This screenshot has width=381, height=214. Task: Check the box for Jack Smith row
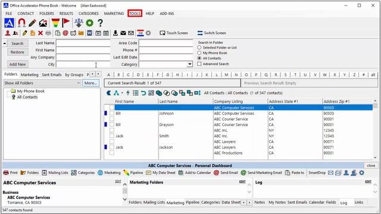[x=112, y=136]
